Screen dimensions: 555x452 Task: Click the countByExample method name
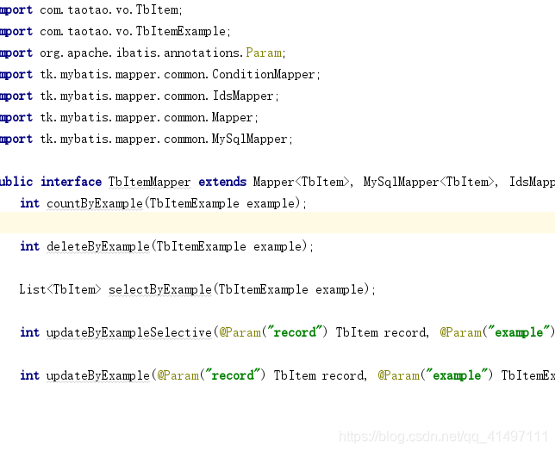pos(95,204)
